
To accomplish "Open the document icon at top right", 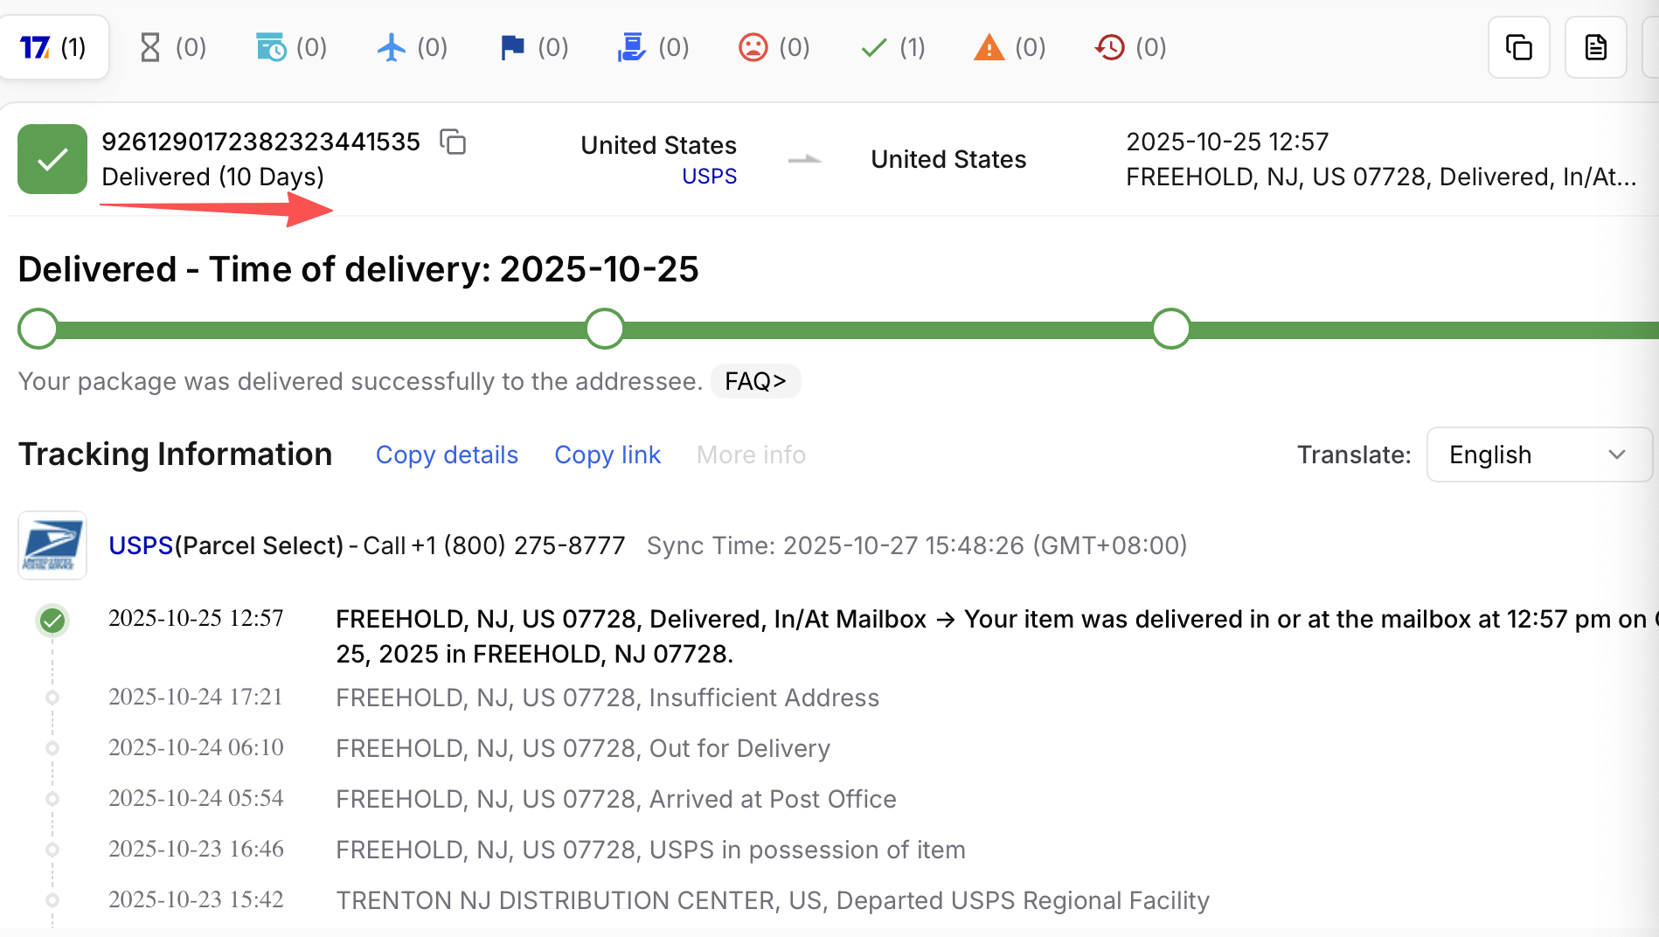I will click(1595, 47).
